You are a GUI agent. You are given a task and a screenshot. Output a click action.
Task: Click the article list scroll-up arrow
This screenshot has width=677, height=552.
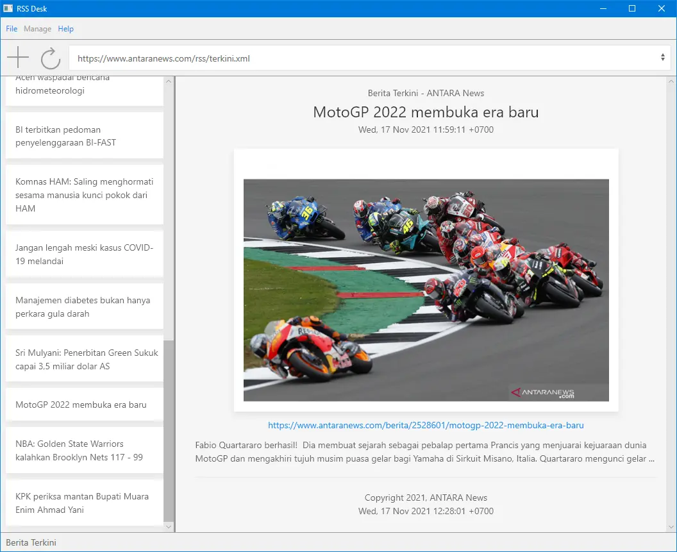169,81
